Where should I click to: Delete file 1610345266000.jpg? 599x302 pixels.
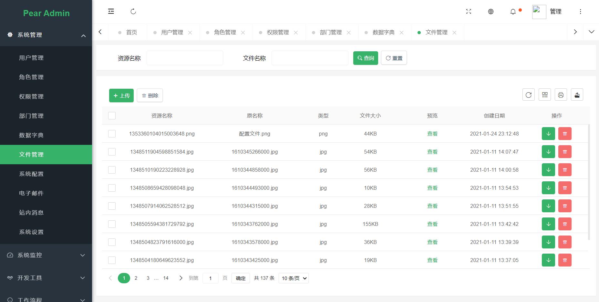pos(565,152)
